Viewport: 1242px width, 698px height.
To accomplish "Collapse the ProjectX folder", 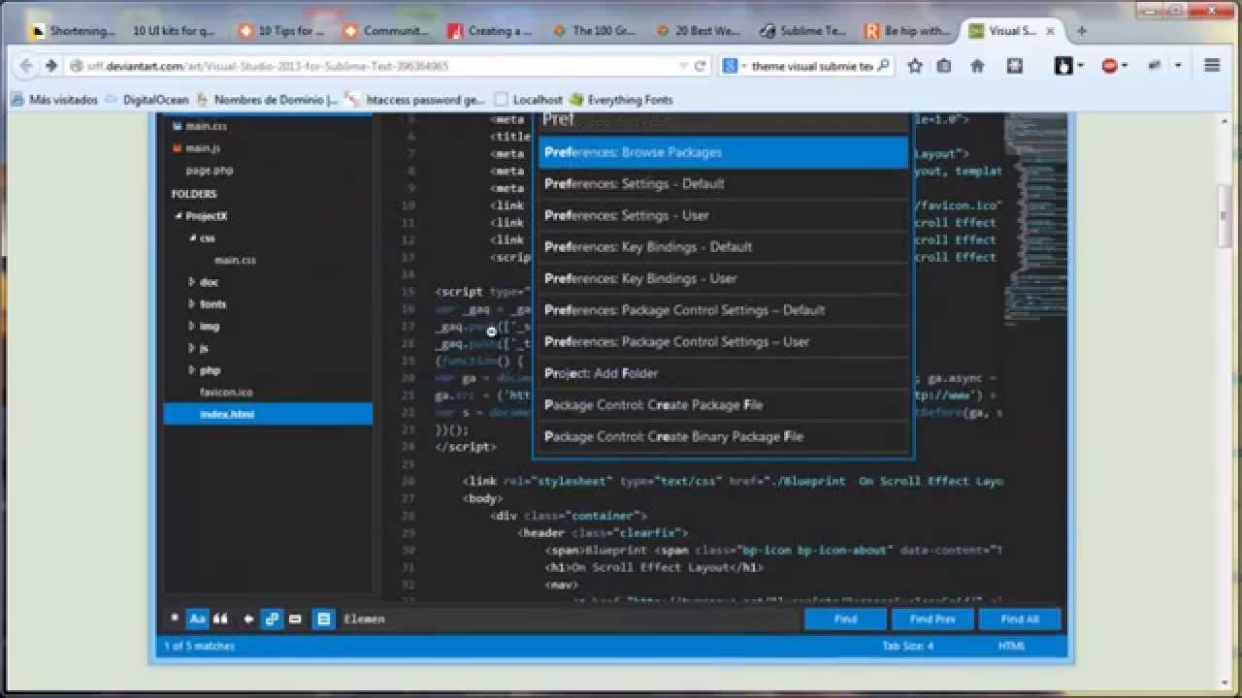I will pos(179,216).
